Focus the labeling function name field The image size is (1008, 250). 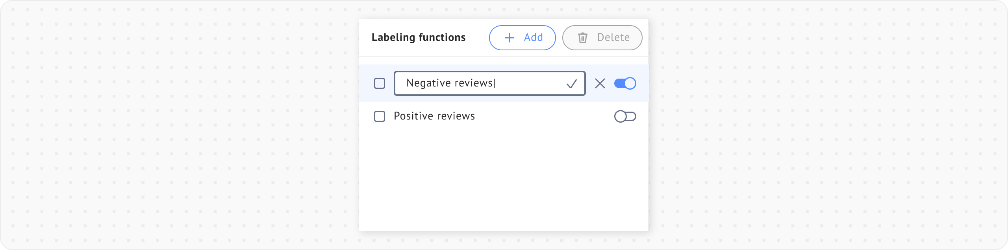[528, 83]
